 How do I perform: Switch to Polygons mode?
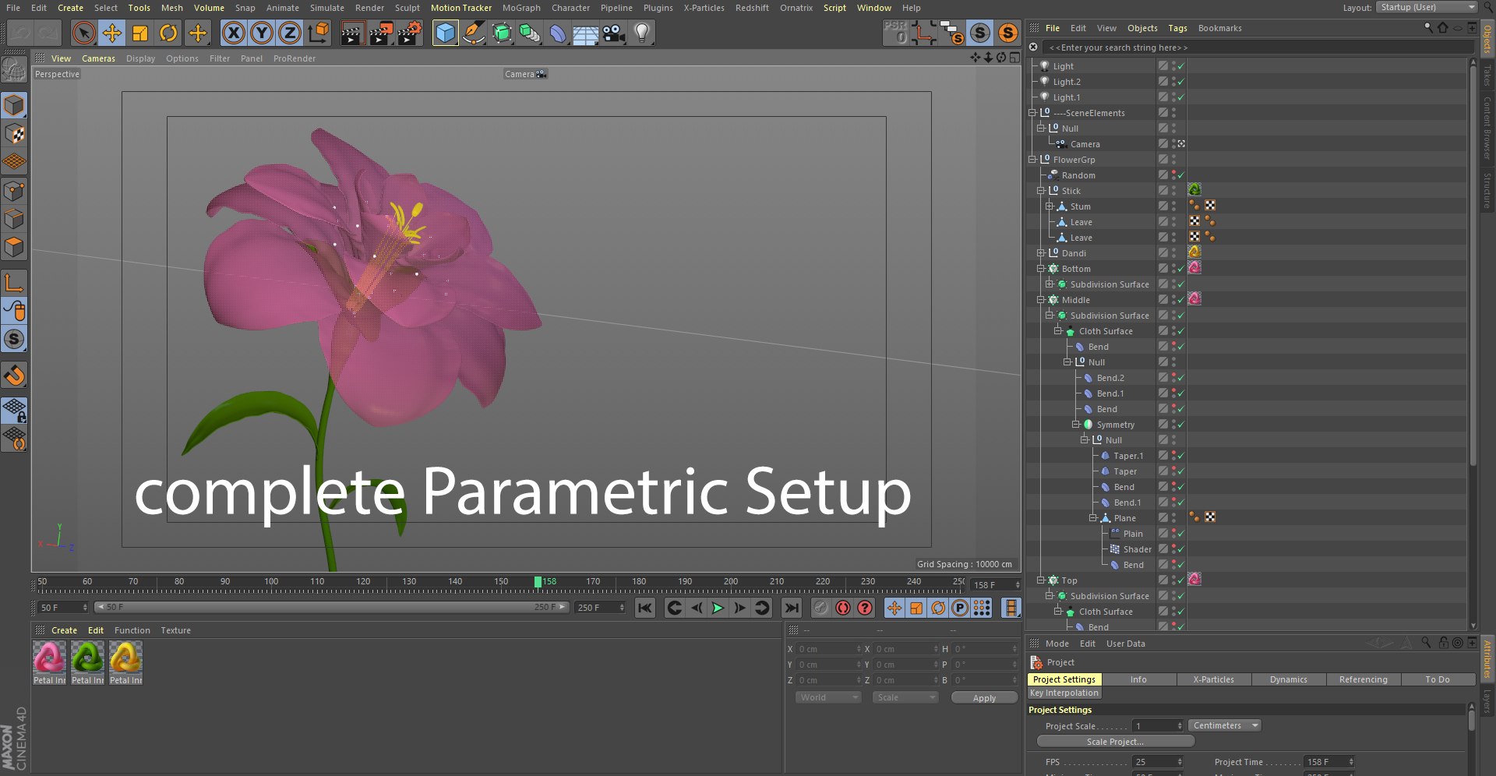point(15,247)
